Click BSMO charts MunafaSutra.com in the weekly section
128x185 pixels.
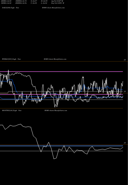(55, 59)
